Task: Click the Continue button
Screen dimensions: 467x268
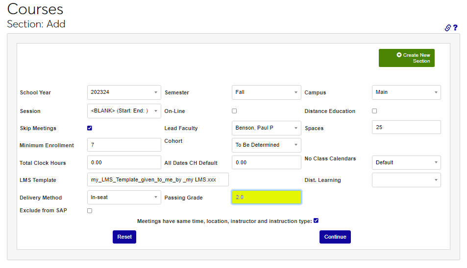Action: click(x=335, y=237)
